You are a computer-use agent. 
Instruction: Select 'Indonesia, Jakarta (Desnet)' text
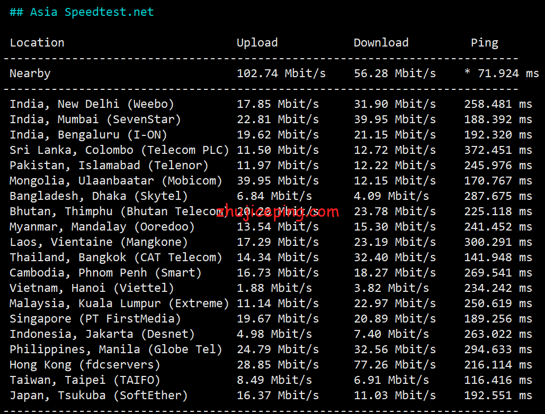(102, 334)
